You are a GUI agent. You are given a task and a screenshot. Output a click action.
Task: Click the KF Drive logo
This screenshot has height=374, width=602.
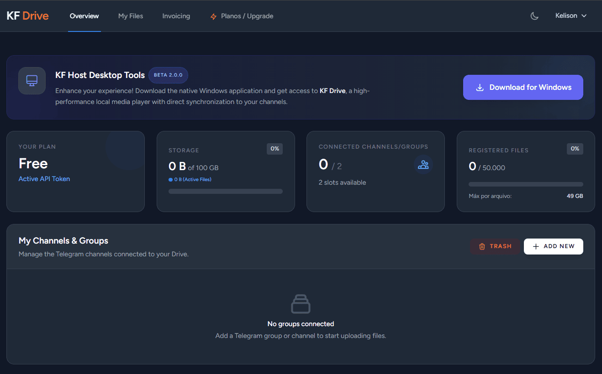click(x=27, y=16)
